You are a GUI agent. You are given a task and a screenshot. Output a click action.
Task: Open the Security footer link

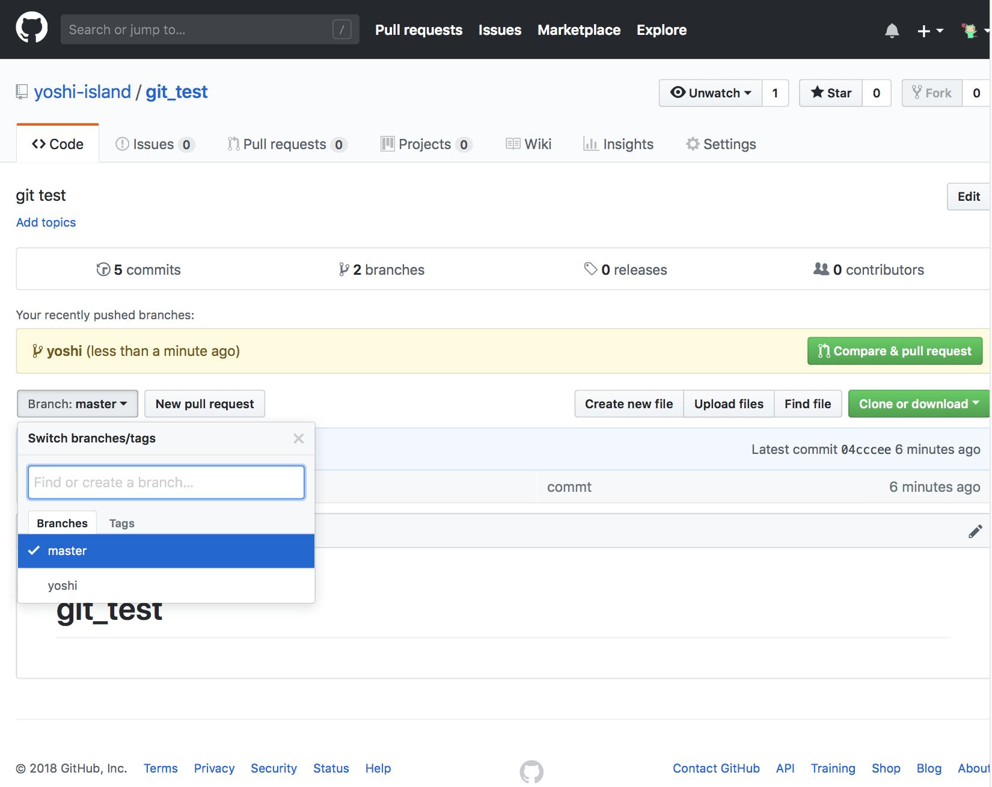pyautogui.click(x=274, y=768)
